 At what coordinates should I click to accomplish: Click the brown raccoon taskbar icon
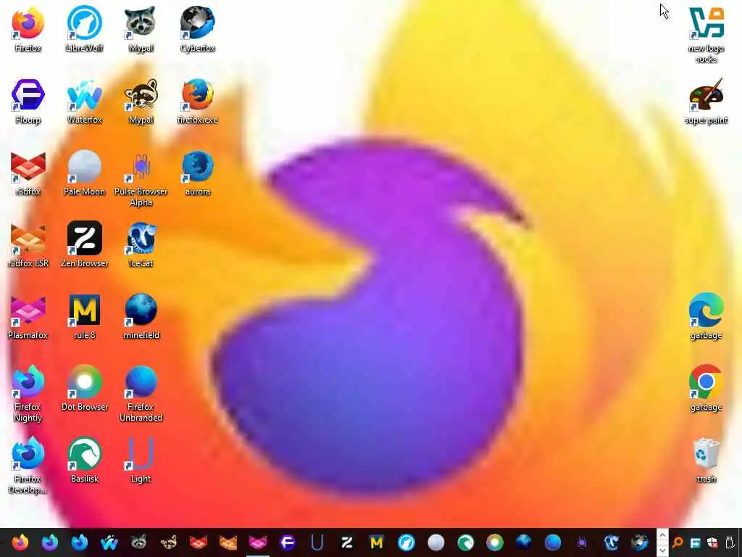point(168,542)
